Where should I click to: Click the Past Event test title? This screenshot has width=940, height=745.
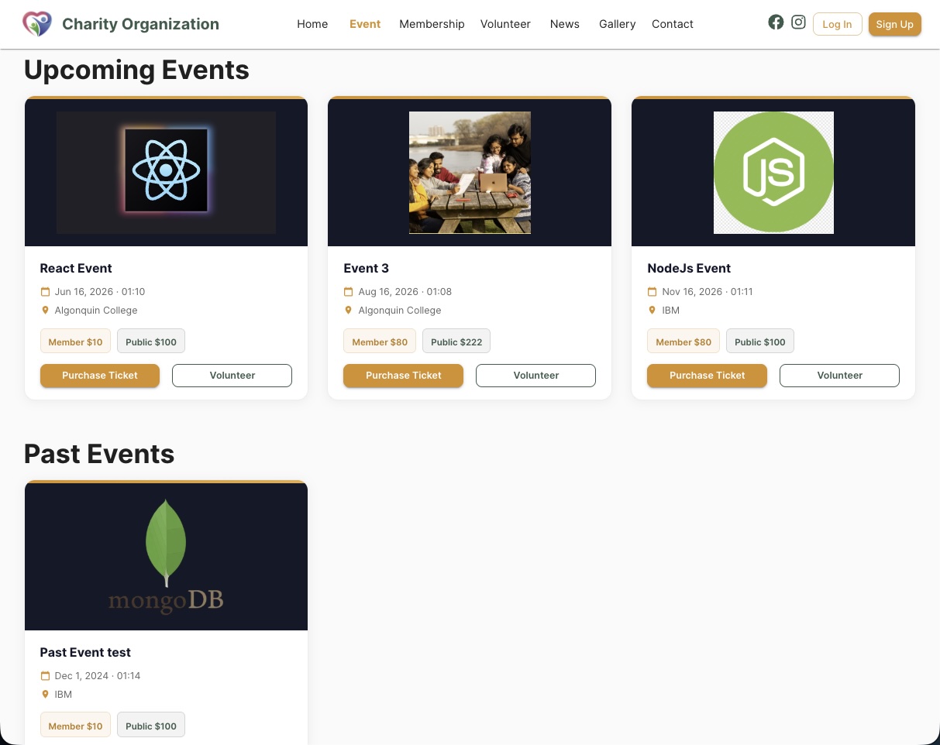click(x=85, y=652)
